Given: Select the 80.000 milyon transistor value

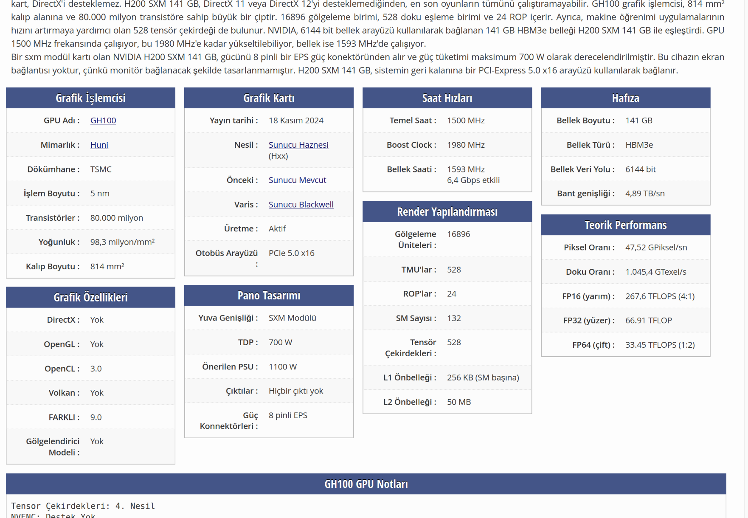Looking at the screenshot, I should click(x=117, y=218).
